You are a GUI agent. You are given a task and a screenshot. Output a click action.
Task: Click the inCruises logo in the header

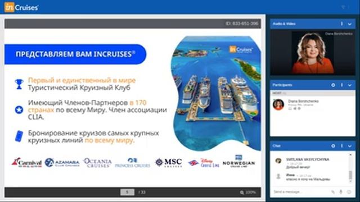pyautogui.click(x=21, y=7)
